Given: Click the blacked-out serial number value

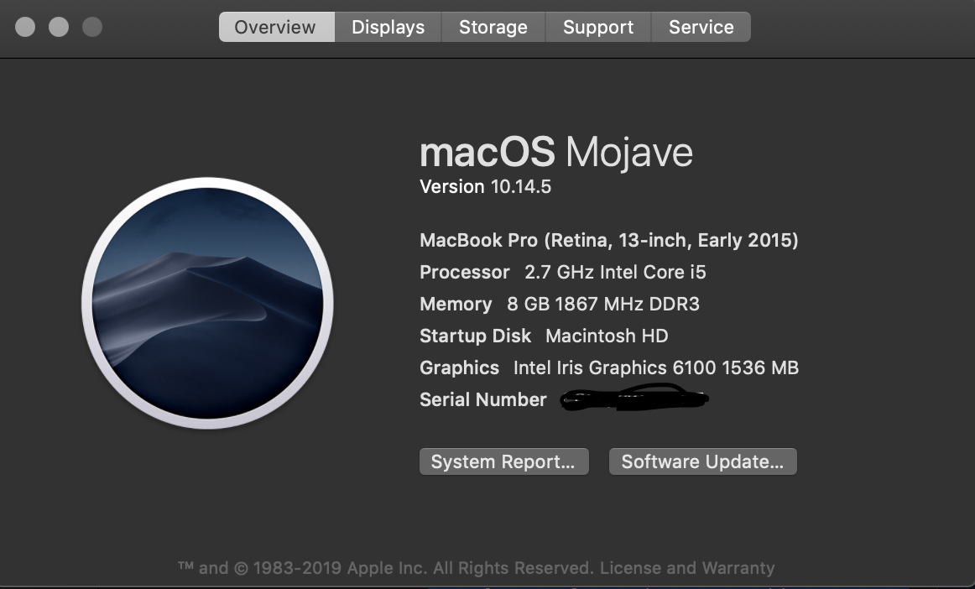Looking at the screenshot, I should (633, 399).
